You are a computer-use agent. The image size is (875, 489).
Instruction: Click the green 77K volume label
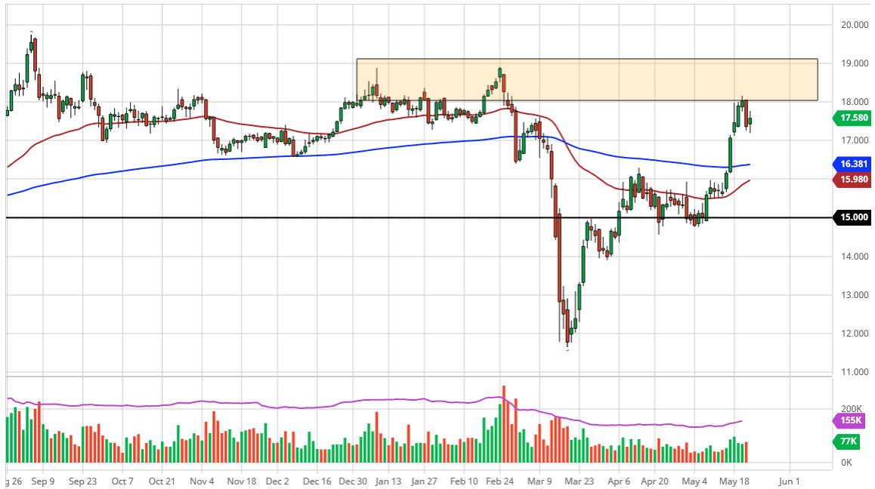pyautogui.click(x=846, y=441)
